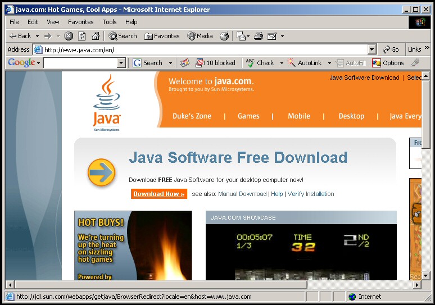Click the Go button
The width and height of the screenshot is (435, 305).
(391, 49)
